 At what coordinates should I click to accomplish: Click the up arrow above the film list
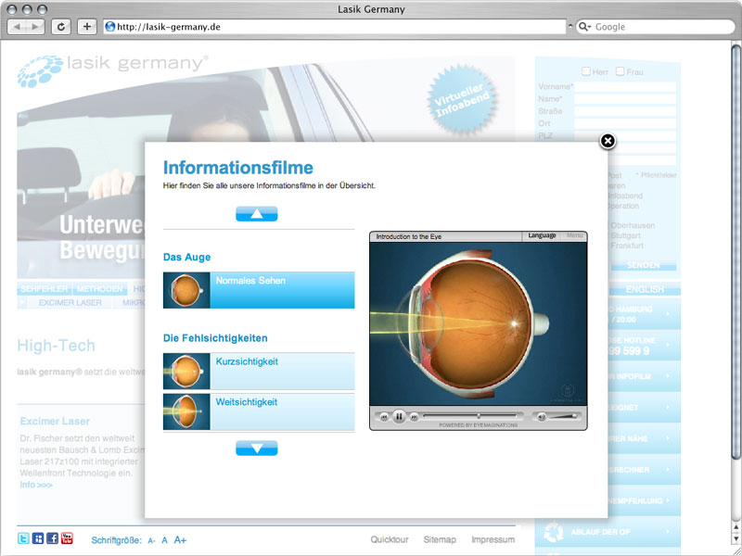tap(257, 214)
